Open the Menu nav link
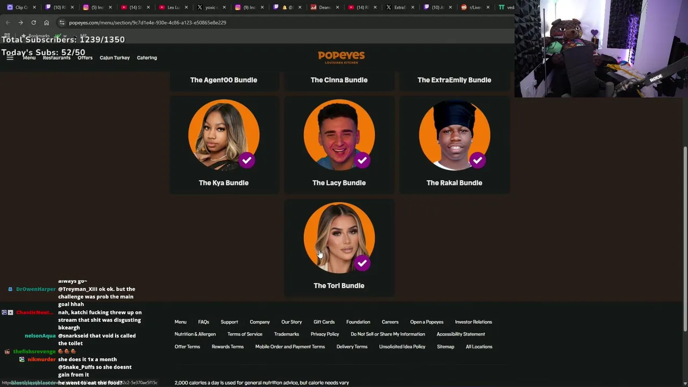Viewport: 688px width, 387px height. coord(29,58)
